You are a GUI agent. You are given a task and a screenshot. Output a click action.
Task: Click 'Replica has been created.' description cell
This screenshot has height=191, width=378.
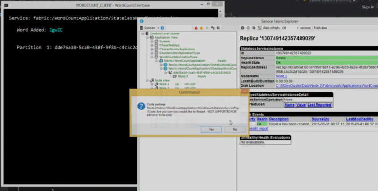pyautogui.click(x=289, y=124)
